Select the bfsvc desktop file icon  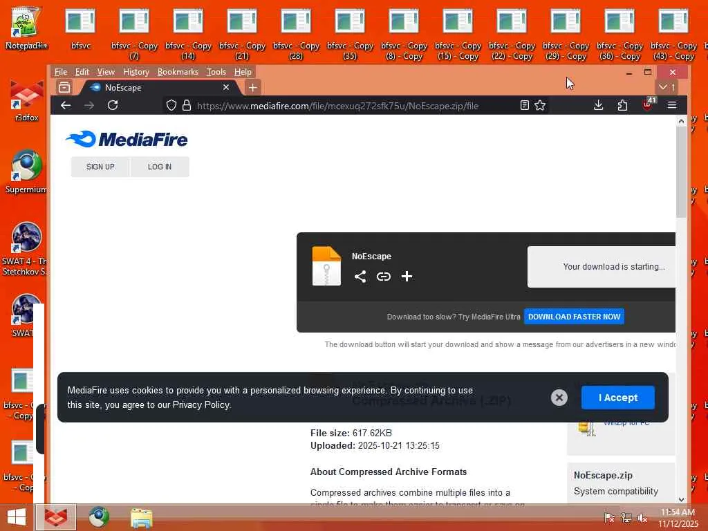coord(81,29)
